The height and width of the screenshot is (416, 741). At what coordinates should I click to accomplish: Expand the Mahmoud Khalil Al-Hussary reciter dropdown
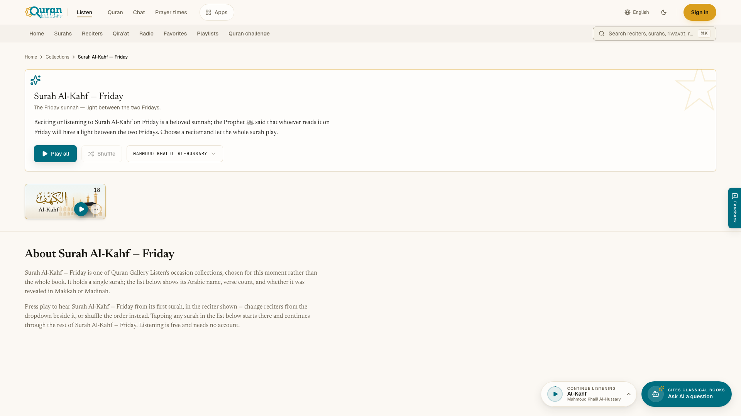click(x=175, y=154)
